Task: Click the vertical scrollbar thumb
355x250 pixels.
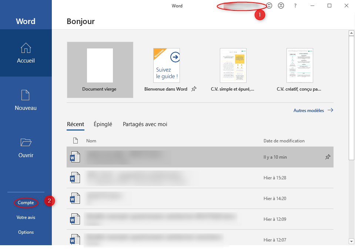Action: [x=351, y=98]
